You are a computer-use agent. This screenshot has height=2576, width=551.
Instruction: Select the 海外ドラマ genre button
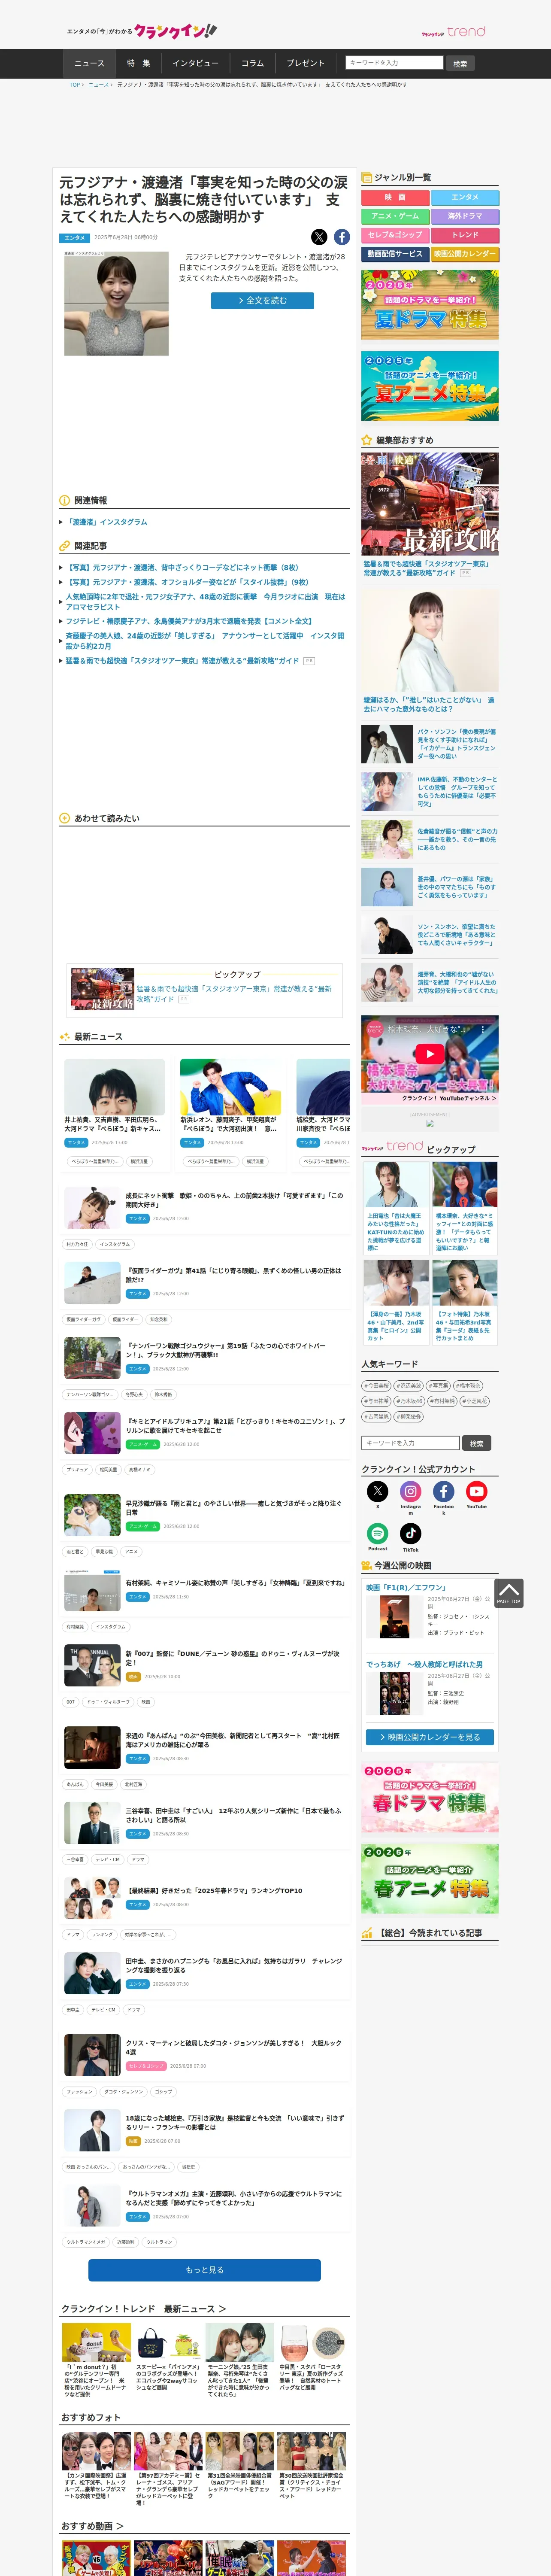pos(465,216)
